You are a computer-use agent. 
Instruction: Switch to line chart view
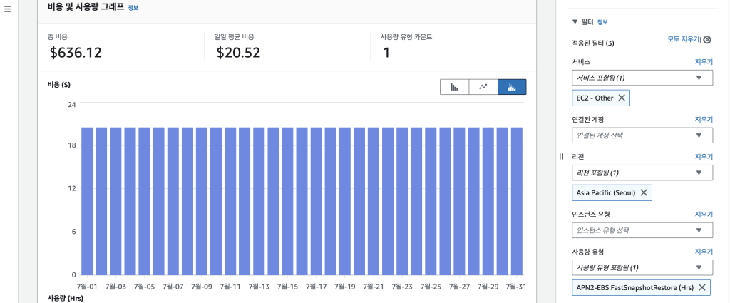483,87
